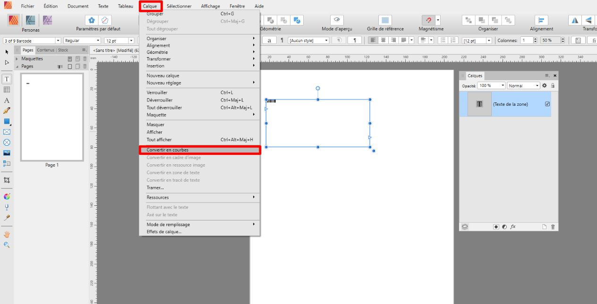Select the Transparency tool

coord(7,207)
